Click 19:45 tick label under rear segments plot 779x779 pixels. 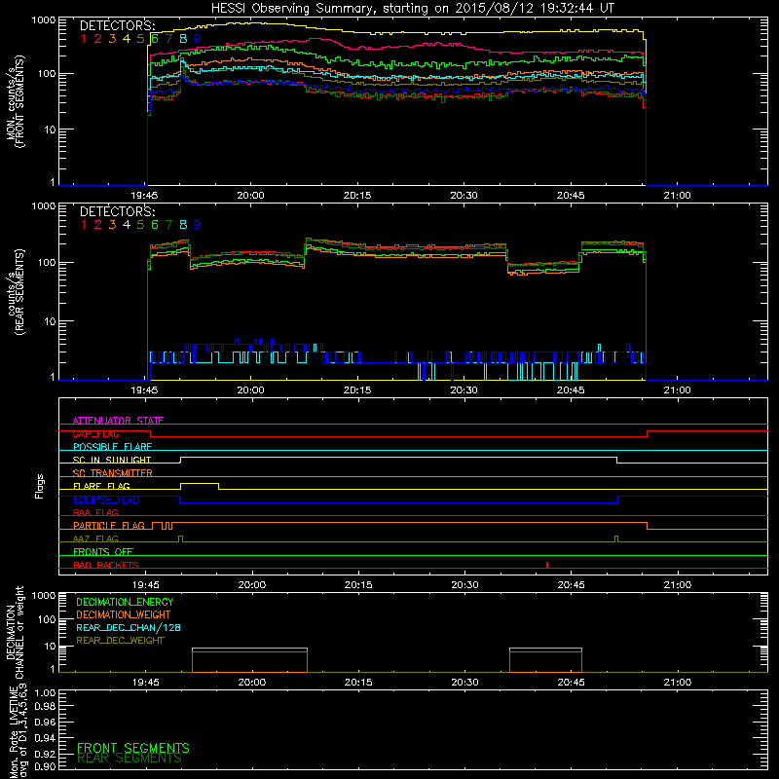[x=144, y=390]
